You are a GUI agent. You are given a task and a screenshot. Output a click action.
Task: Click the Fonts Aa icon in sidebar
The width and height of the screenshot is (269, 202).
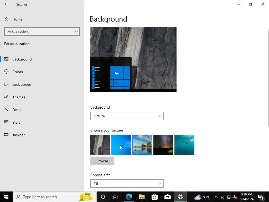[6, 110]
